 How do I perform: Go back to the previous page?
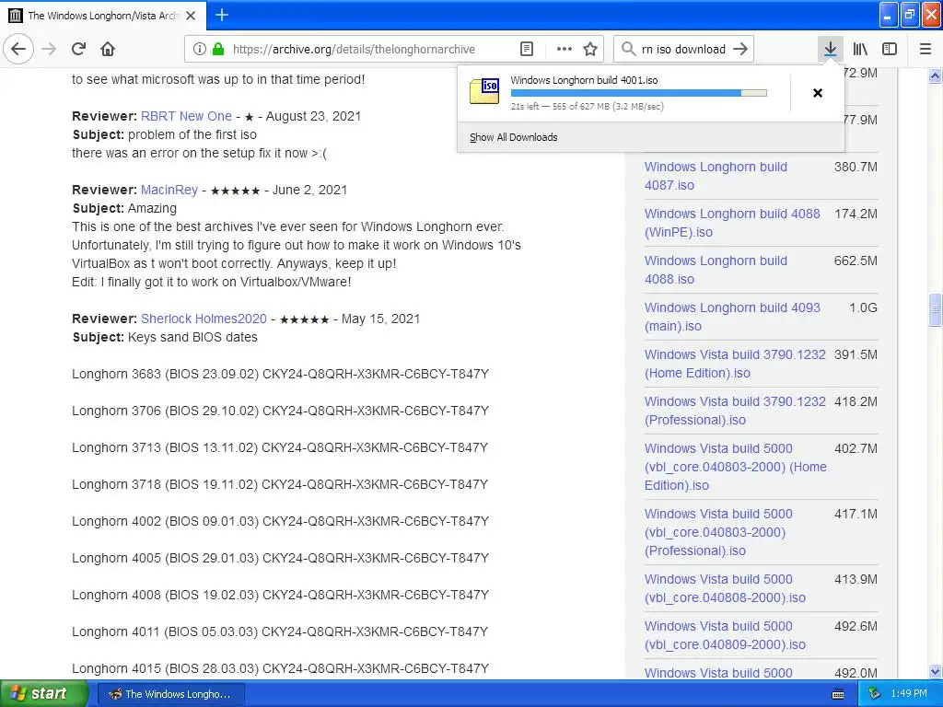(18, 49)
